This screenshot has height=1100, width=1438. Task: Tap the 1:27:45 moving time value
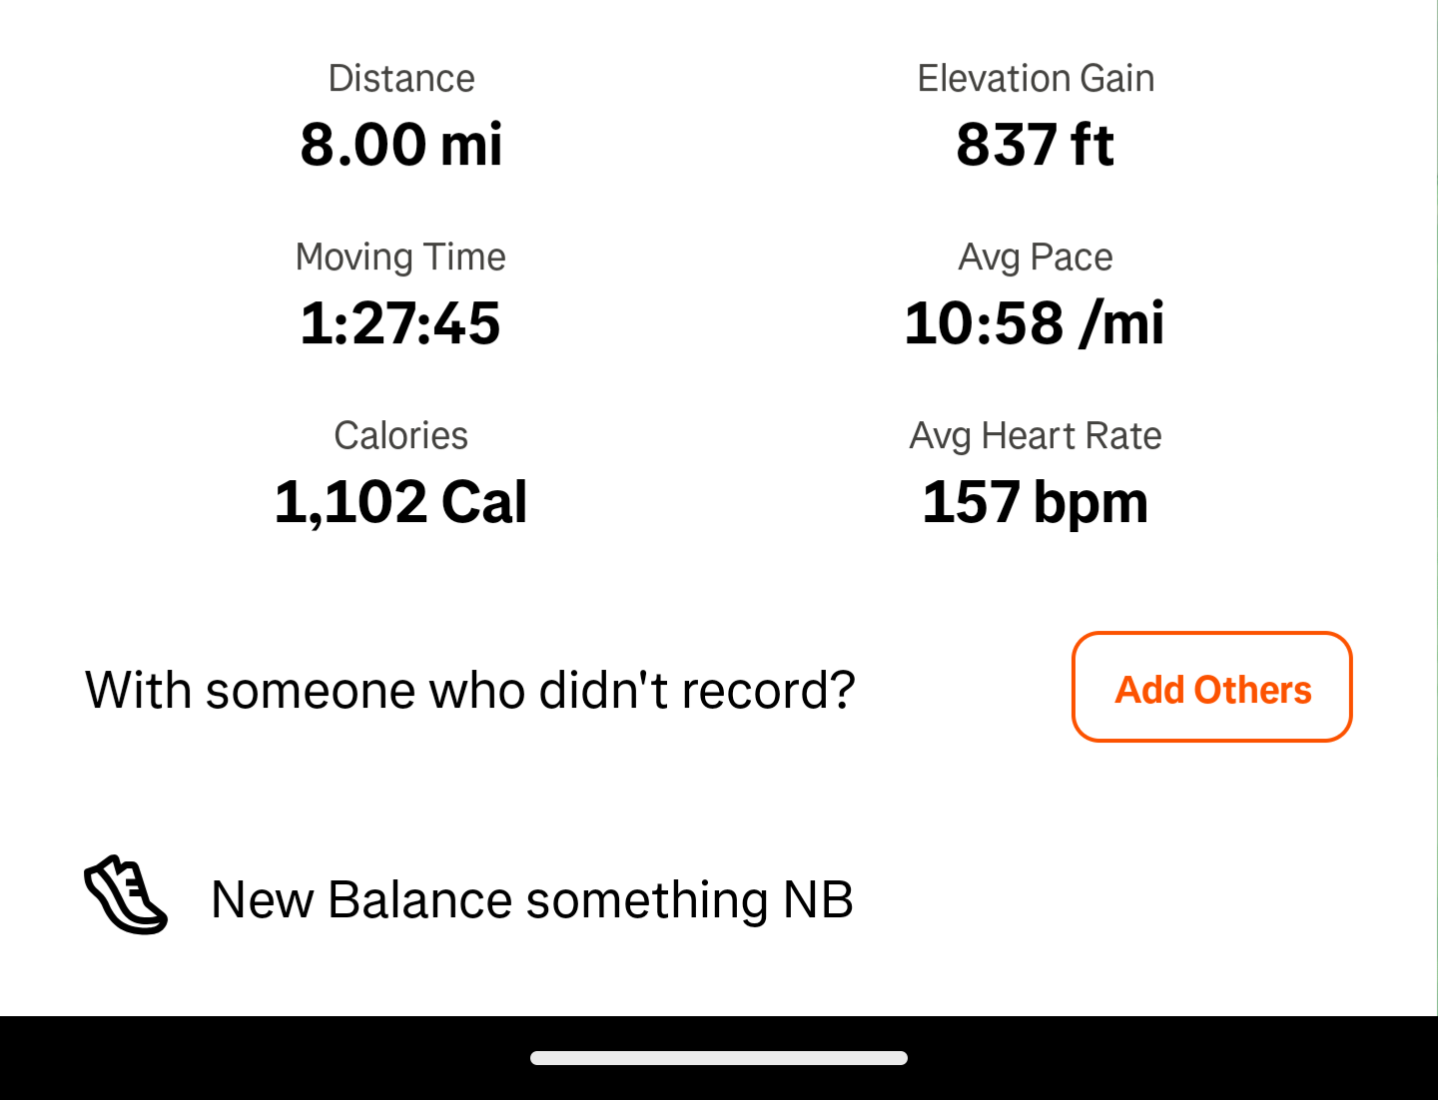[400, 322]
